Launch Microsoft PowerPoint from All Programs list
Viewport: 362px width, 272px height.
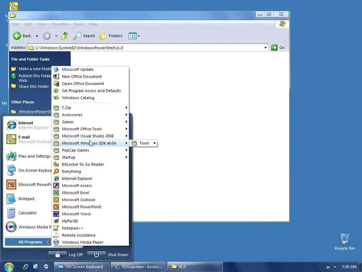point(90,207)
